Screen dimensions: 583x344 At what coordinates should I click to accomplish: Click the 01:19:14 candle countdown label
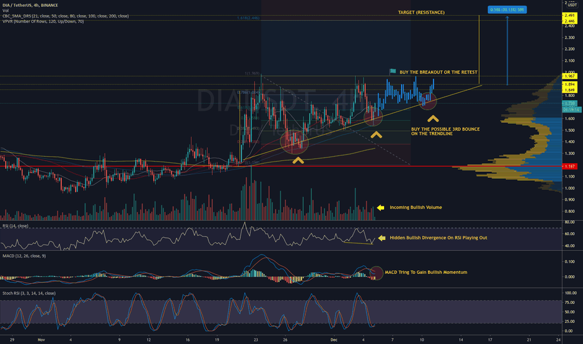pos(571,109)
